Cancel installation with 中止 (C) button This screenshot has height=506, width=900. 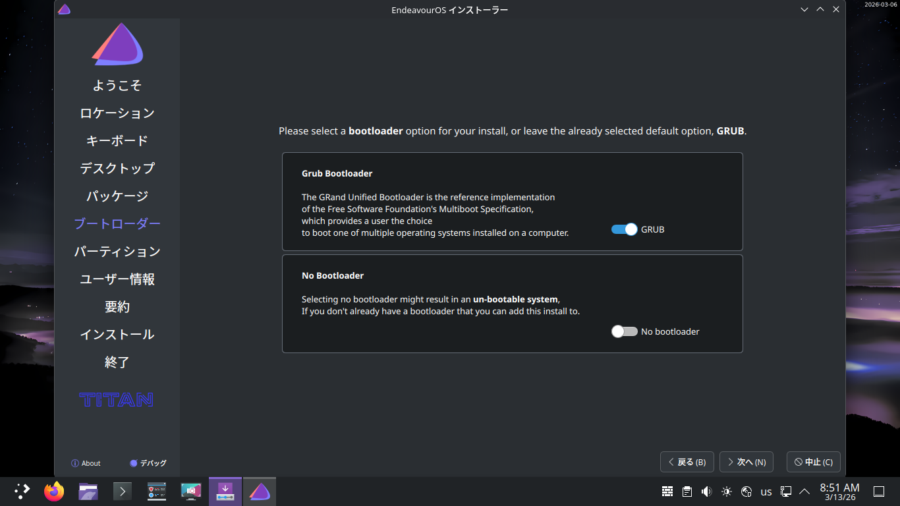[813, 462]
